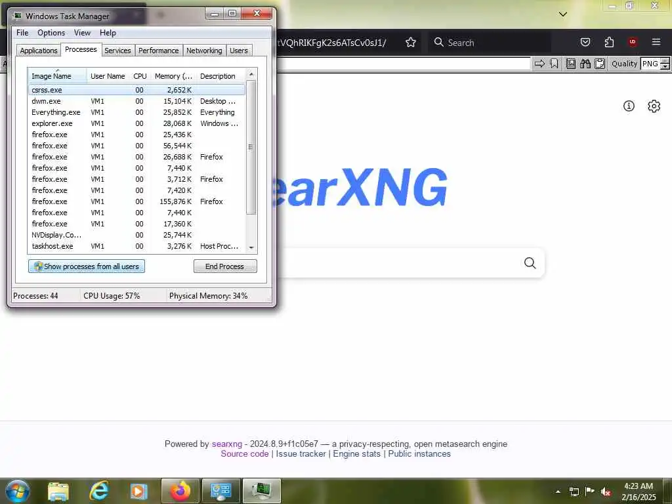Screen dimensions: 672x504
Task: Open the Pocket save icon in Firefox
Action: tap(585, 42)
